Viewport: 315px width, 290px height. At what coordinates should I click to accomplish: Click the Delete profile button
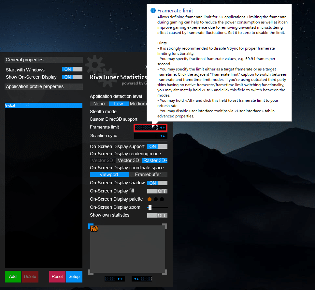30,277
